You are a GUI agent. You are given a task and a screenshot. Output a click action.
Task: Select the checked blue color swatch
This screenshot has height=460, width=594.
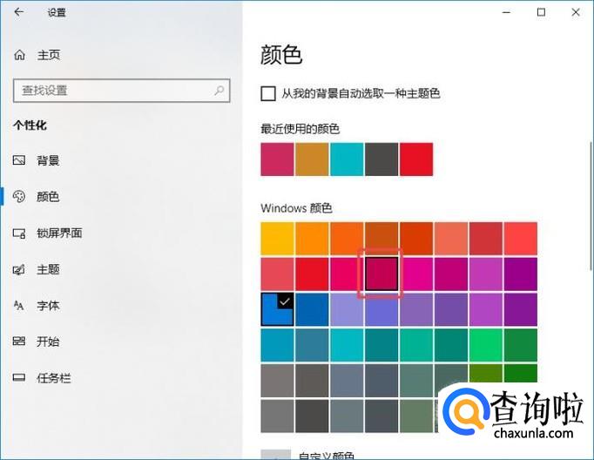click(278, 309)
